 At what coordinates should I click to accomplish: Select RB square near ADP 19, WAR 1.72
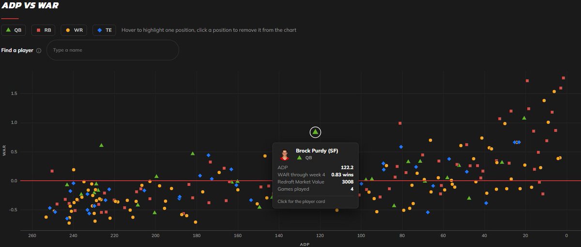point(527,81)
